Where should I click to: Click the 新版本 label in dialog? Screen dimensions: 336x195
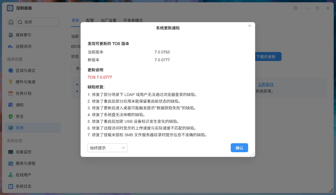pyautogui.click(x=93, y=60)
